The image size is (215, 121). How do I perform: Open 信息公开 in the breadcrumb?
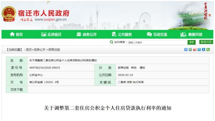pyautogui.click(x=40, y=50)
